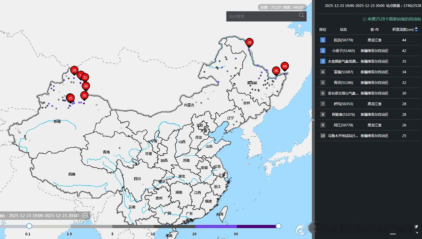This screenshot has height=239, width=422.
Task: Select station 青河(51186) in the ranking
Action: [344, 83]
